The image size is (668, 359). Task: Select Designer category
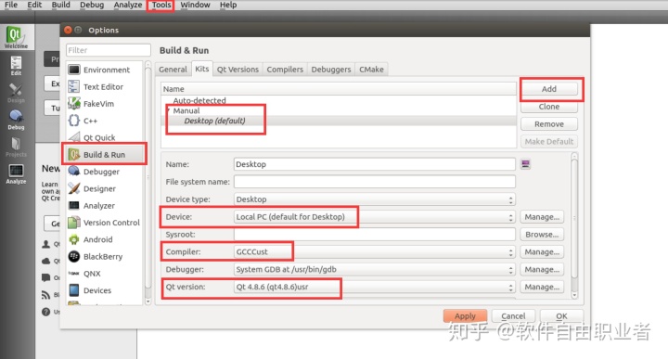[x=104, y=188]
